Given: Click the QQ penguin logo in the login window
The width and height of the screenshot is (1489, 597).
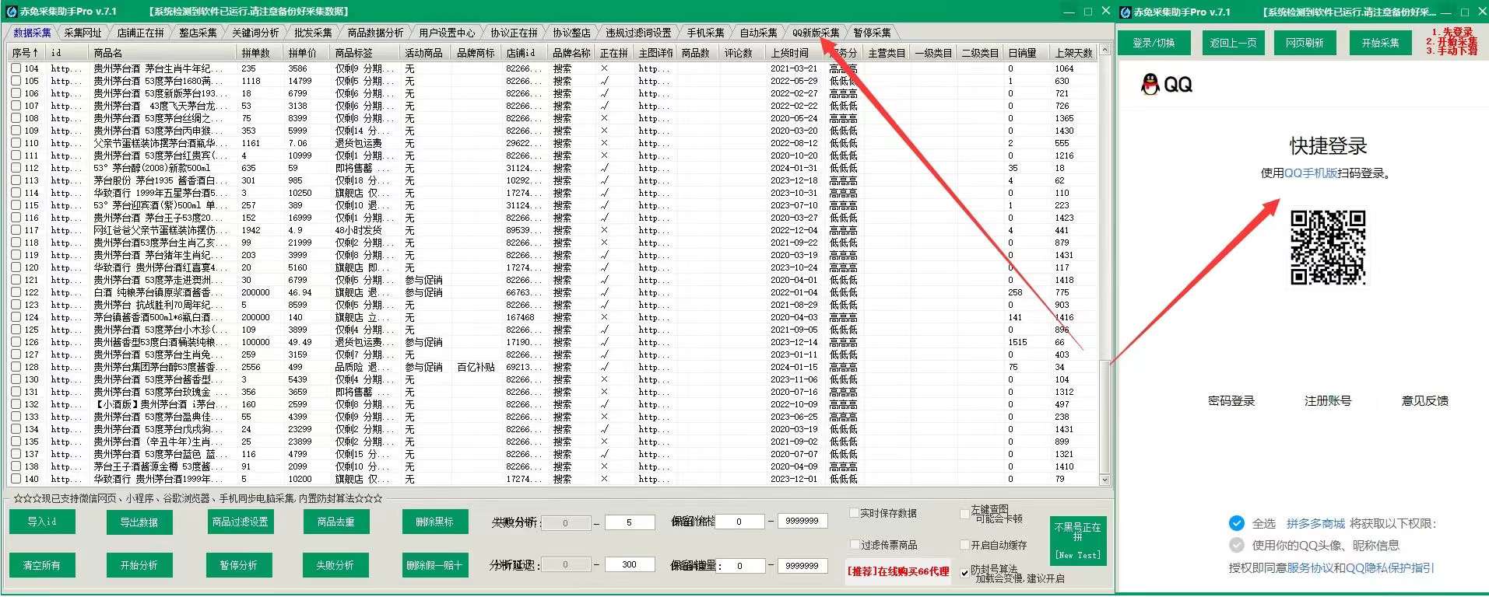Looking at the screenshot, I should [x=1150, y=84].
